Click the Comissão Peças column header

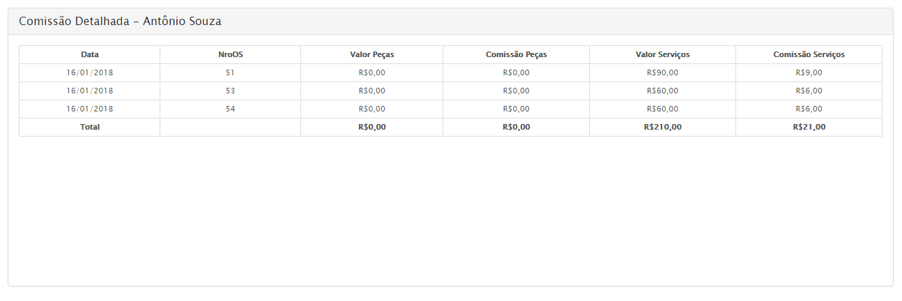(x=516, y=54)
